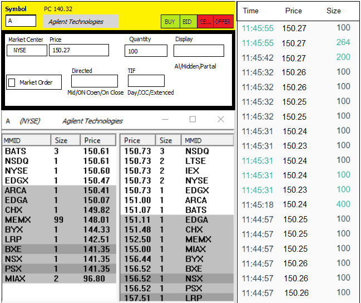
Task: Click the red SELL button
Action: coord(205,22)
